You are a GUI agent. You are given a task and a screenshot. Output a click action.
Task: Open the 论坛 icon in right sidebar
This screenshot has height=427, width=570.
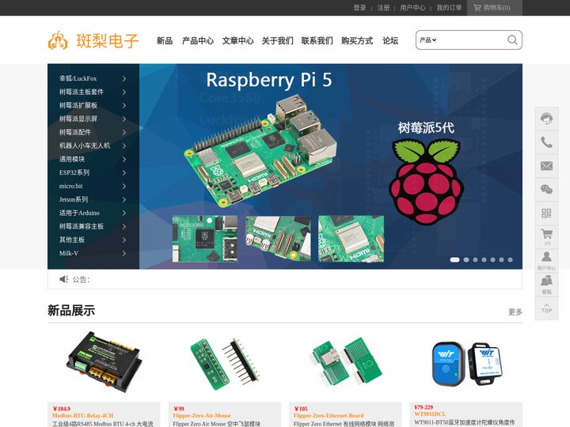point(546,285)
